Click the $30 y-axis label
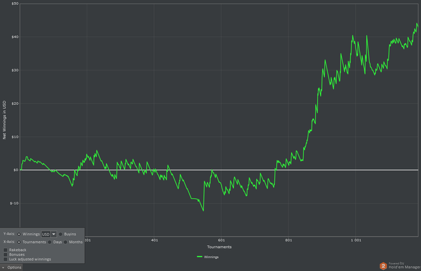The height and width of the screenshot is (271, 421). click(14, 70)
